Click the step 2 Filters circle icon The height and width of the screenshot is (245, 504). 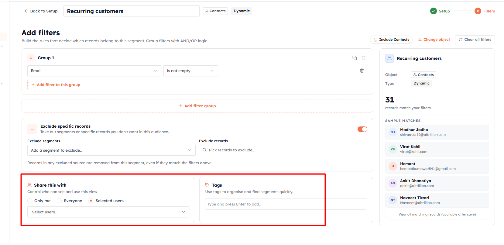tap(478, 11)
